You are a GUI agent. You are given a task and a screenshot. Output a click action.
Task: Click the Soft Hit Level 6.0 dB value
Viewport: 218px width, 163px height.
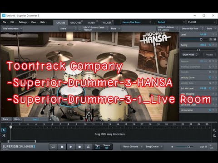(x=203, y=88)
